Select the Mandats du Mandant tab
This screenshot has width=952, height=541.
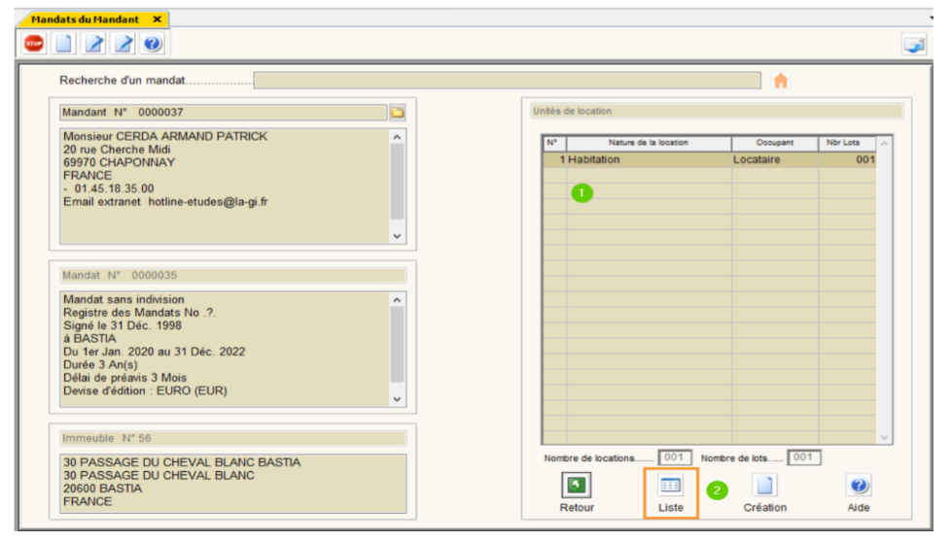tap(86, 19)
